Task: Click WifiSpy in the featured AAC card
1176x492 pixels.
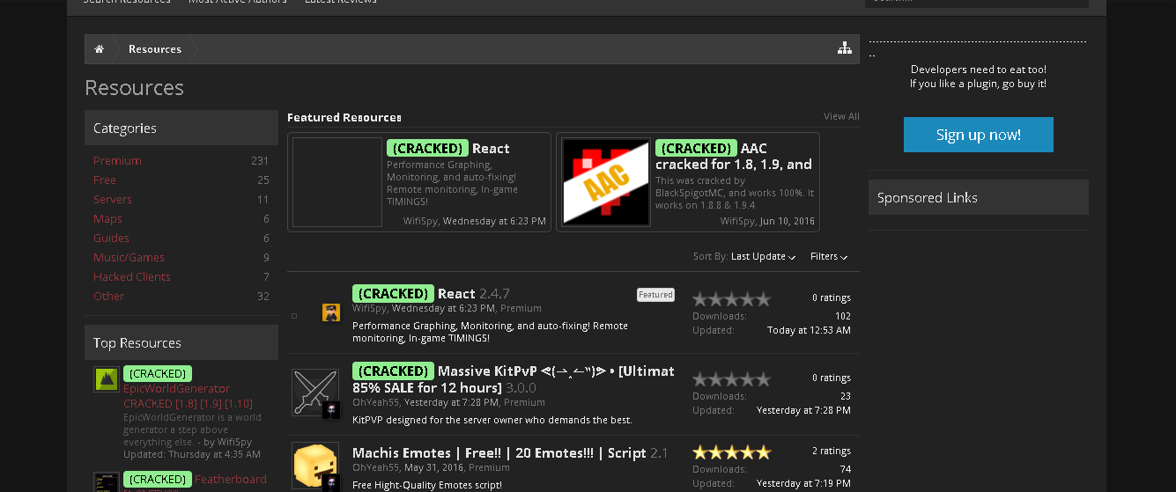Action: click(737, 221)
